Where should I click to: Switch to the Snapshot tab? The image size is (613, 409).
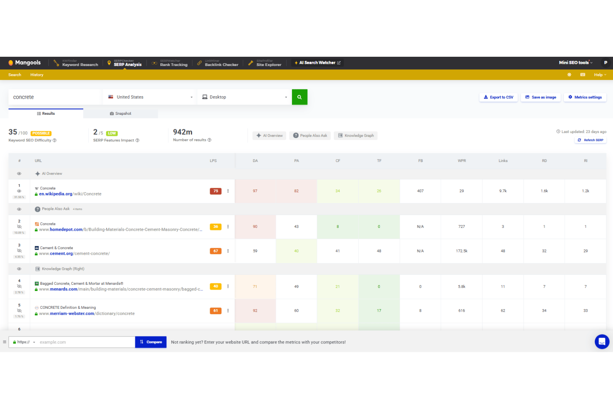[121, 114]
